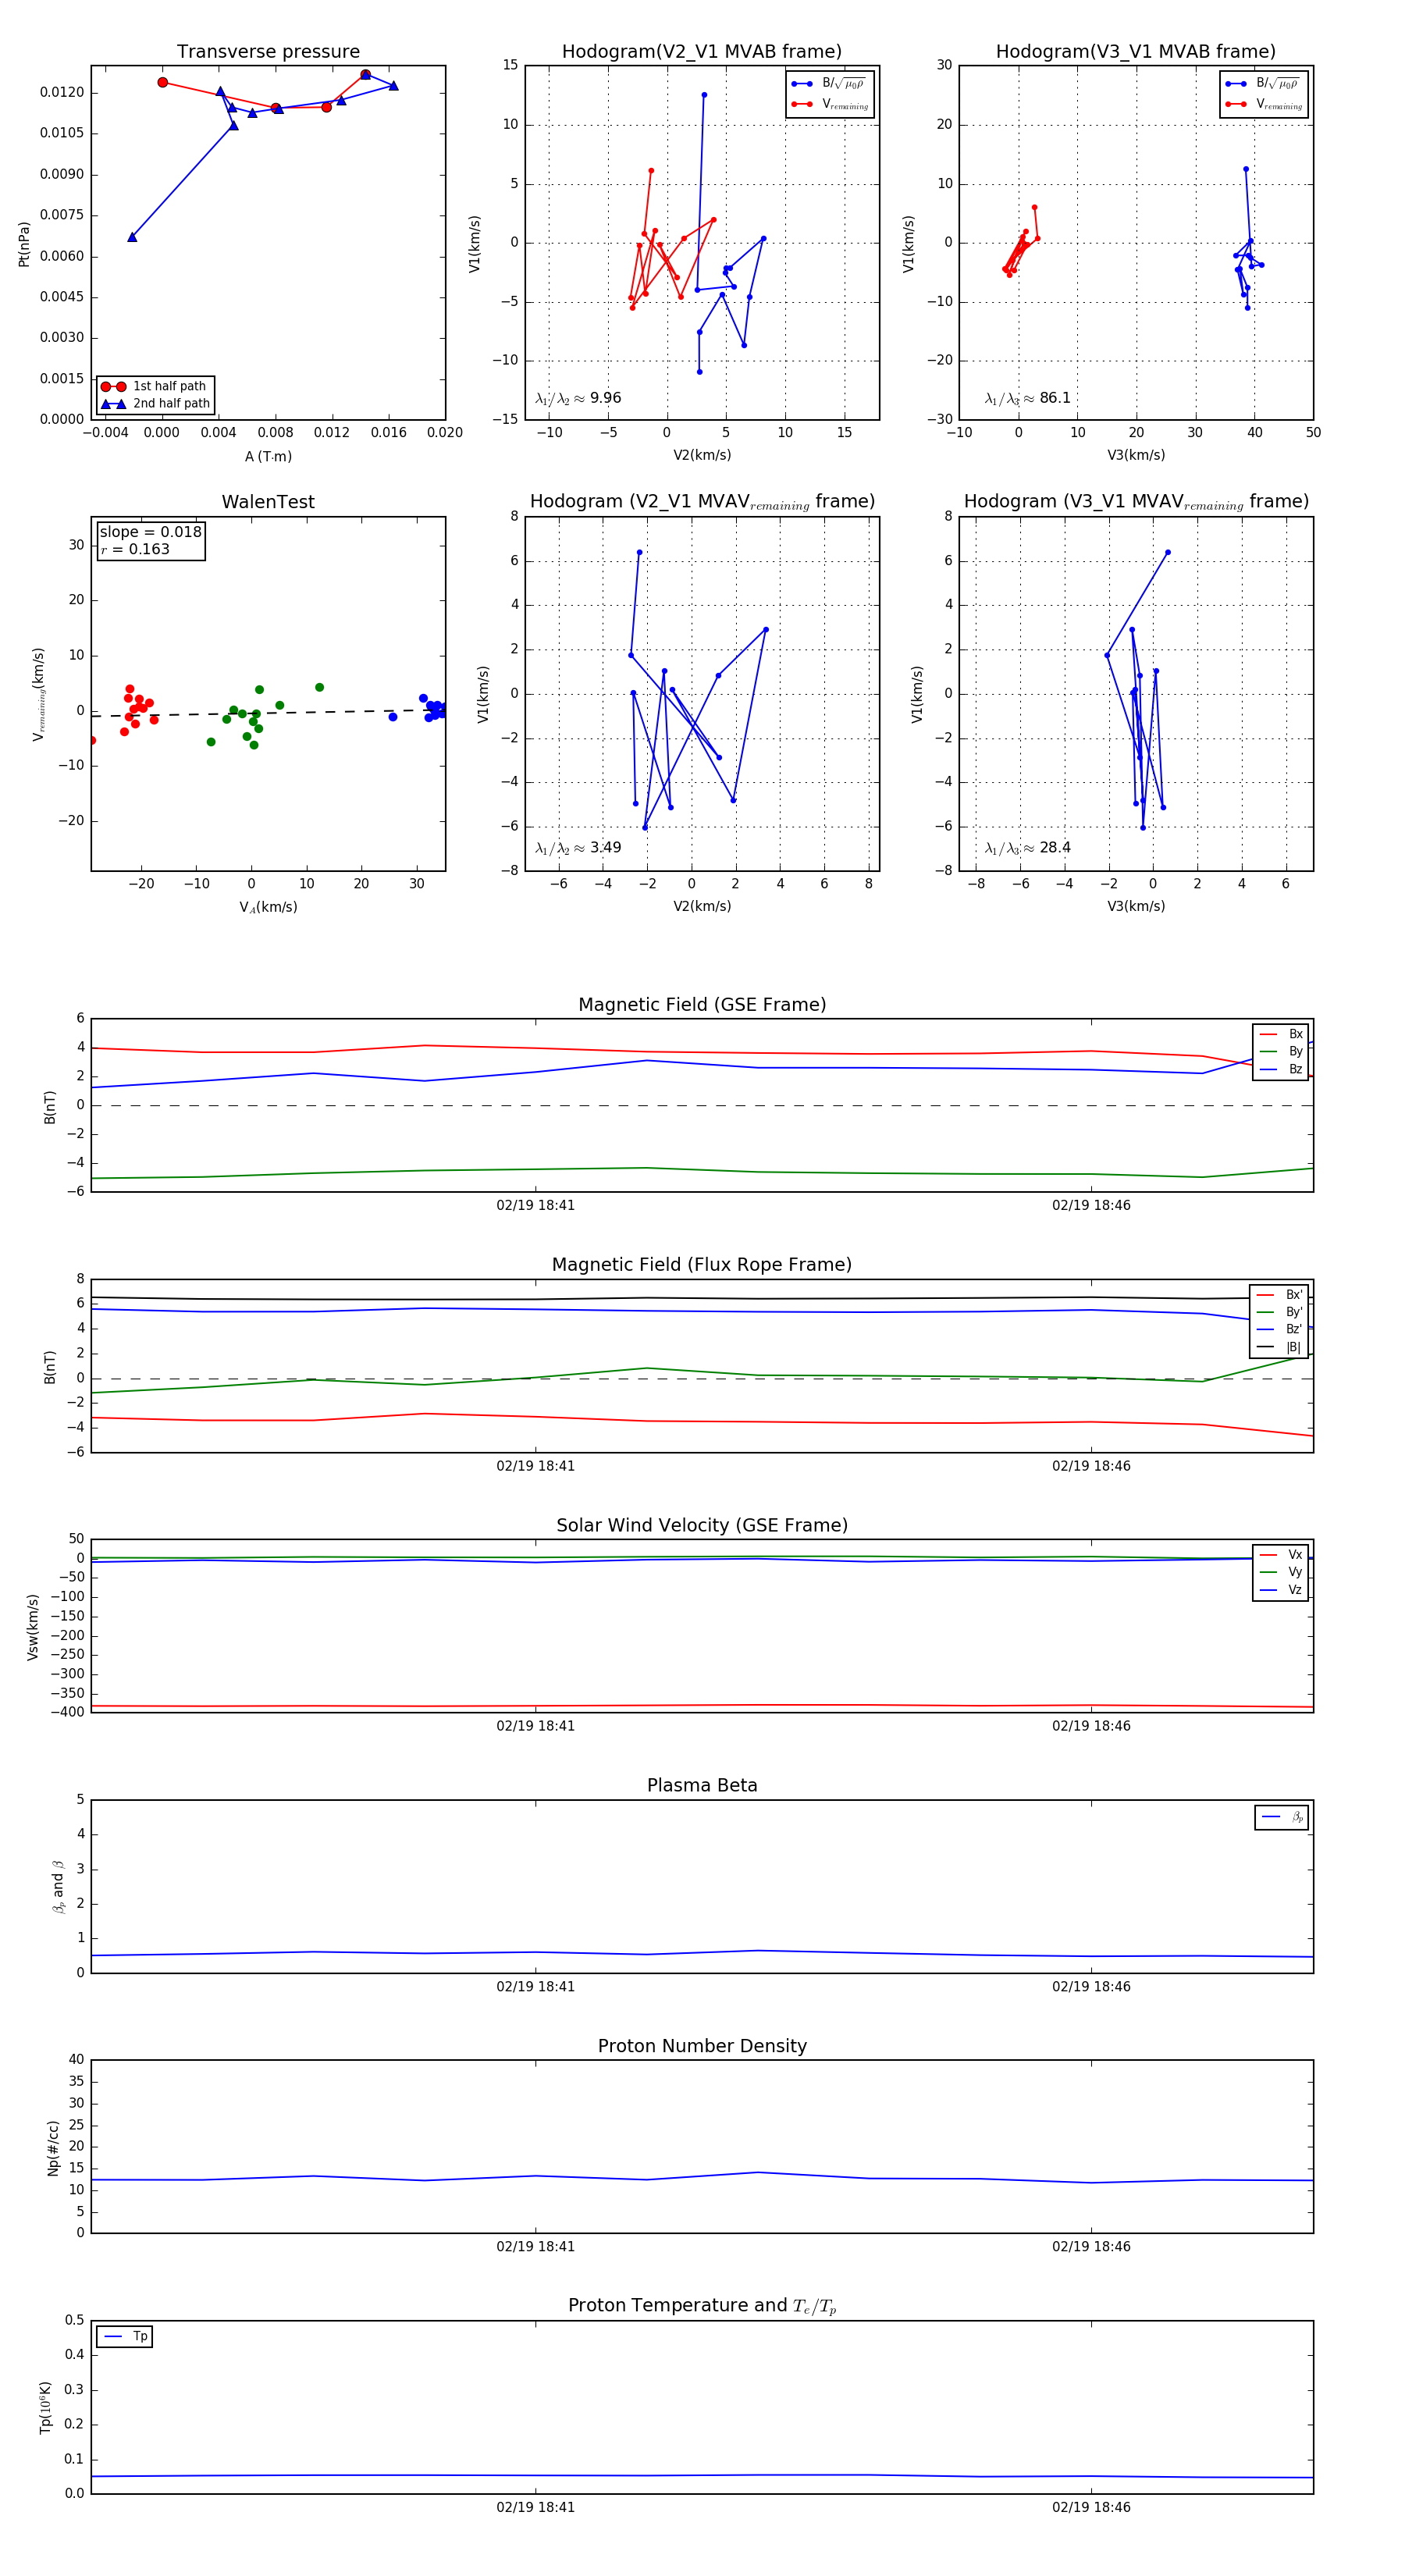Select the 'Vx' legend entry
Image resolution: width=1405 pixels, height=2576 pixels.
coord(1281,1555)
